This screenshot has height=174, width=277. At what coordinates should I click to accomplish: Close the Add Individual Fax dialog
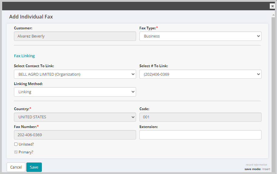(272, 6)
